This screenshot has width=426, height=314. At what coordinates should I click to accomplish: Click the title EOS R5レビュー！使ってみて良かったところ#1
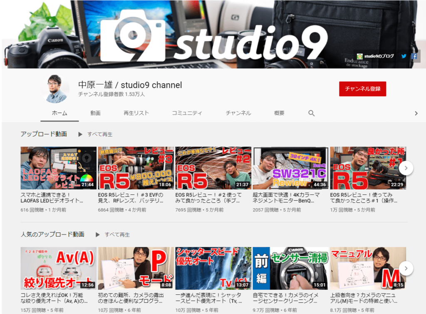click(x=364, y=198)
